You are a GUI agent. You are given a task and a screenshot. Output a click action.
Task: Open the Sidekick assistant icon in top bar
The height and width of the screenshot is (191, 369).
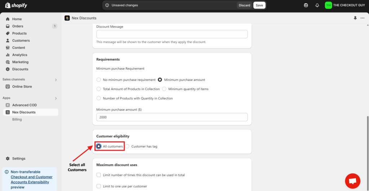click(x=306, y=5)
